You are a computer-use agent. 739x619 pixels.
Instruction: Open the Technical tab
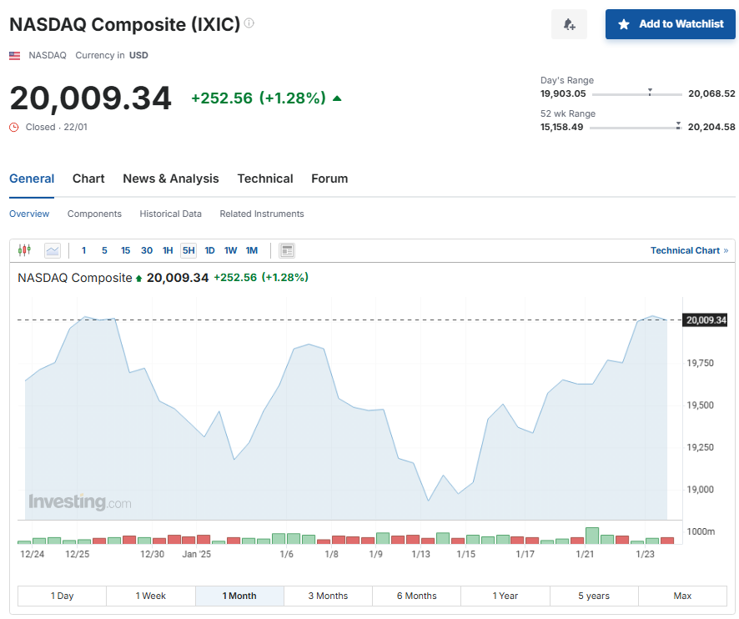(265, 179)
